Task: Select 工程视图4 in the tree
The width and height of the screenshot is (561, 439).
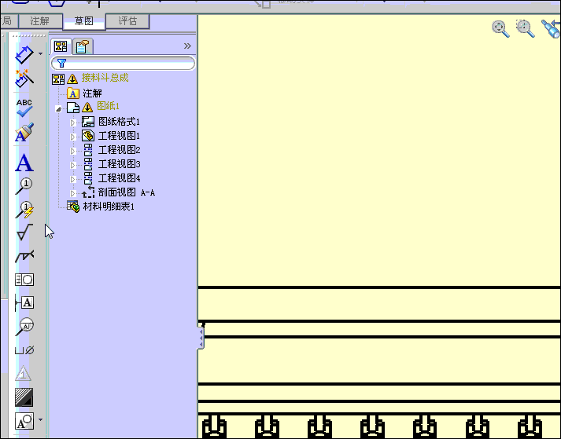Action: (x=119, y=178)
